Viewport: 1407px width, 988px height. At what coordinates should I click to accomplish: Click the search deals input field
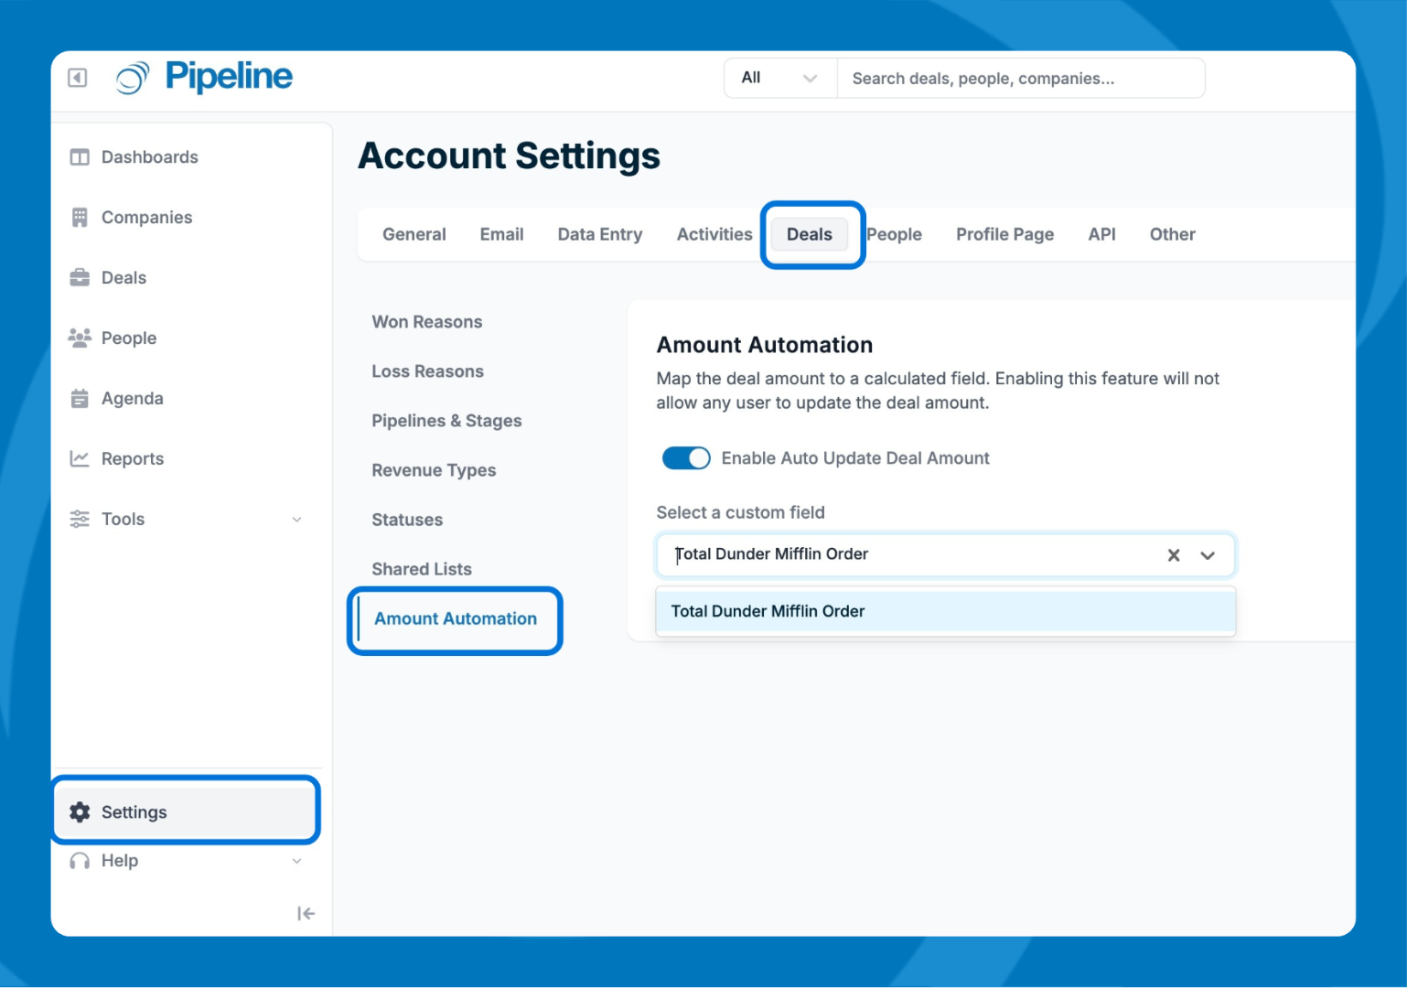click(1020, 79)
